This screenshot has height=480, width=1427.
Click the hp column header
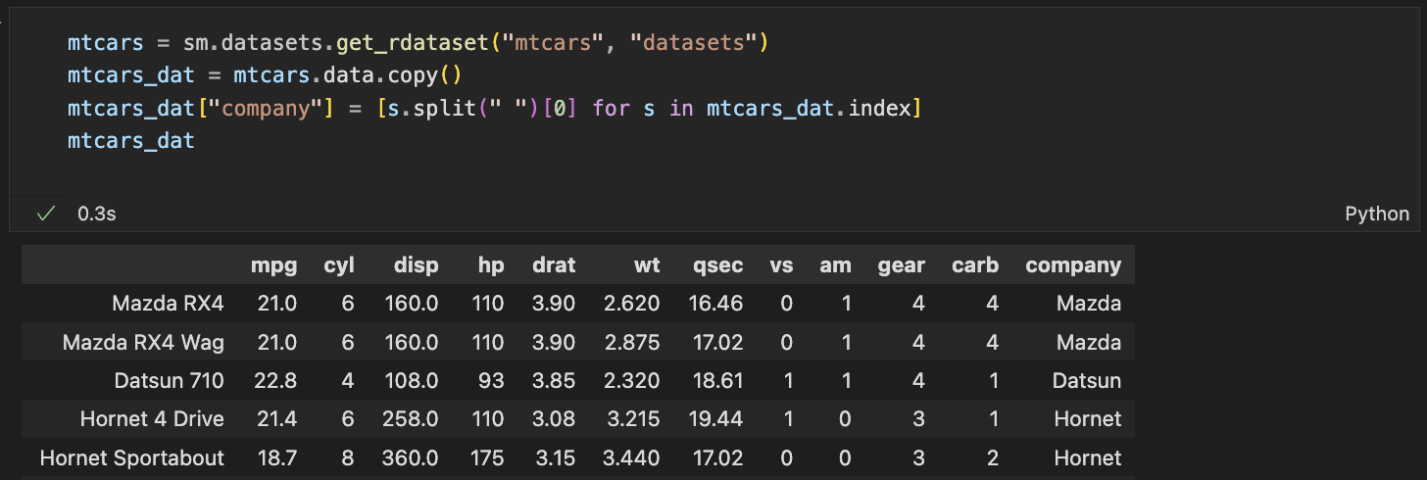[x=491, y=265]
